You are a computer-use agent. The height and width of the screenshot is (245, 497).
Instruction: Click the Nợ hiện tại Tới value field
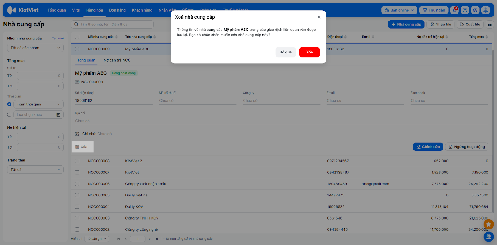(40, 147)
